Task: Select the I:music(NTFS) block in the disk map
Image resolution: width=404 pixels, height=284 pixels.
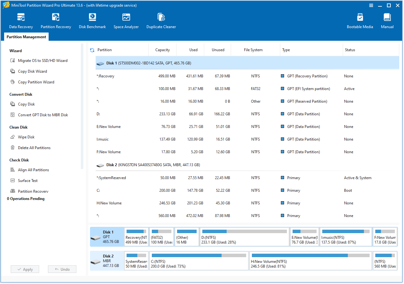Action: pyautogui.click(x=346, y=237)
